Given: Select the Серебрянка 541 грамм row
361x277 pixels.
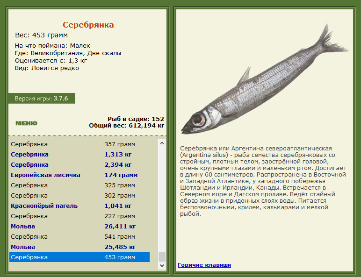Looking at the screenshot, I should click(x=79, y=237).
